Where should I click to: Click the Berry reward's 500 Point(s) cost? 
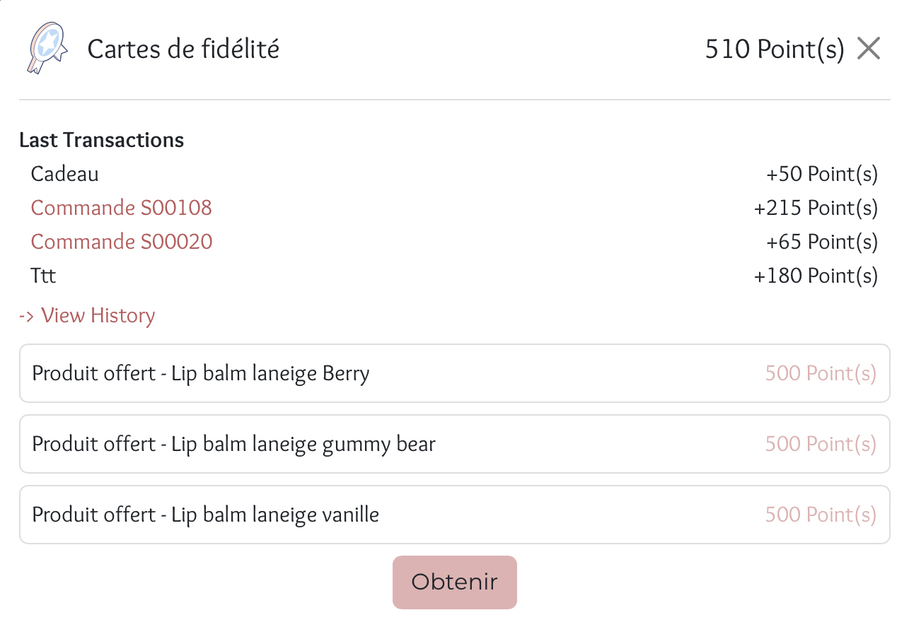[x=821, y=373]
